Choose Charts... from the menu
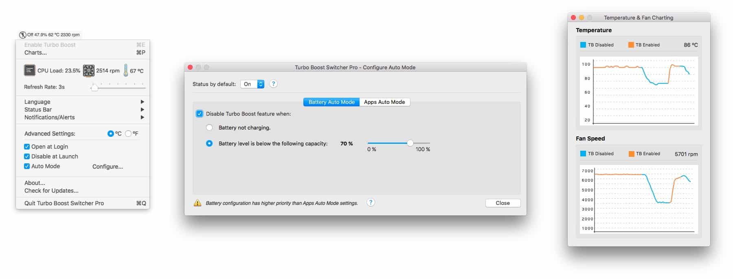This screenshot has width=733, height=279. 36,53
